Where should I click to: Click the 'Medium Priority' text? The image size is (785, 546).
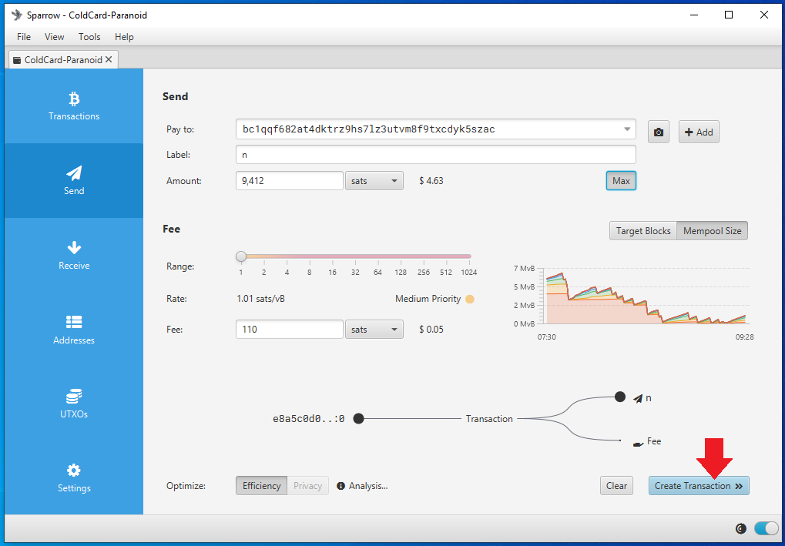coord(428,299)
